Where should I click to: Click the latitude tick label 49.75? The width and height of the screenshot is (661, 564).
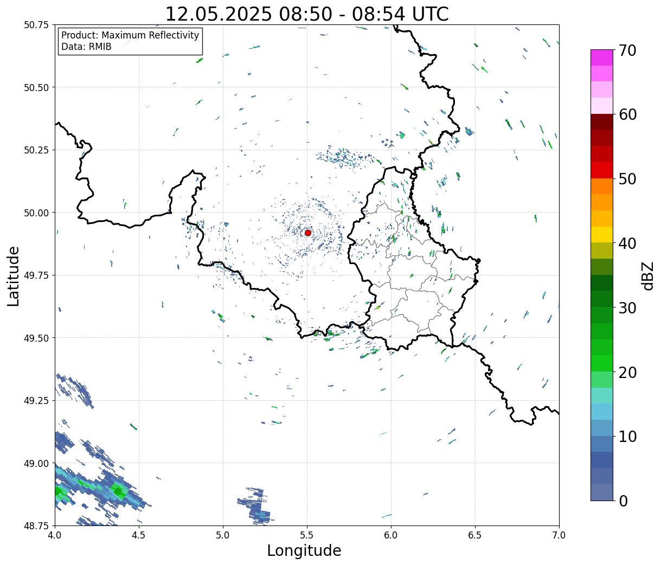click(x=36, y=275)
